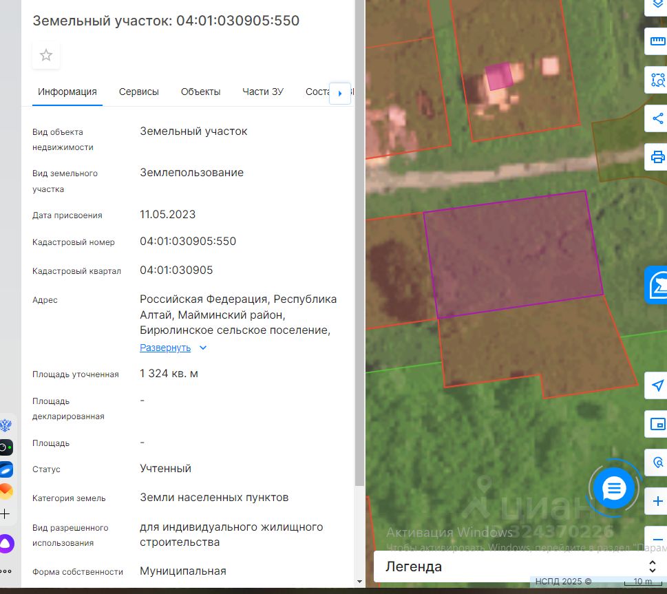Select cadastral quarter value 04:01:030905
Image resolution: width=667 pixels, height=594 pixels.
click(176, 271)
